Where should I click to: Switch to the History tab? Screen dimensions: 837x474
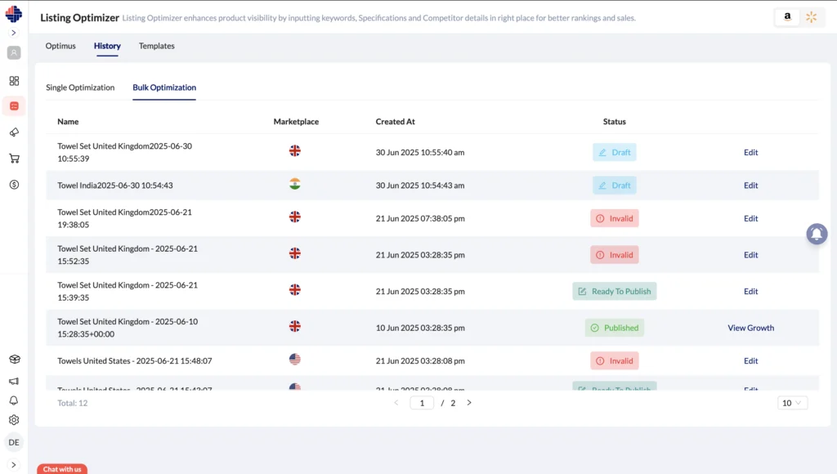pos(107,46)
